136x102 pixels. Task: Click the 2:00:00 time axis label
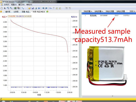[70, 93]
